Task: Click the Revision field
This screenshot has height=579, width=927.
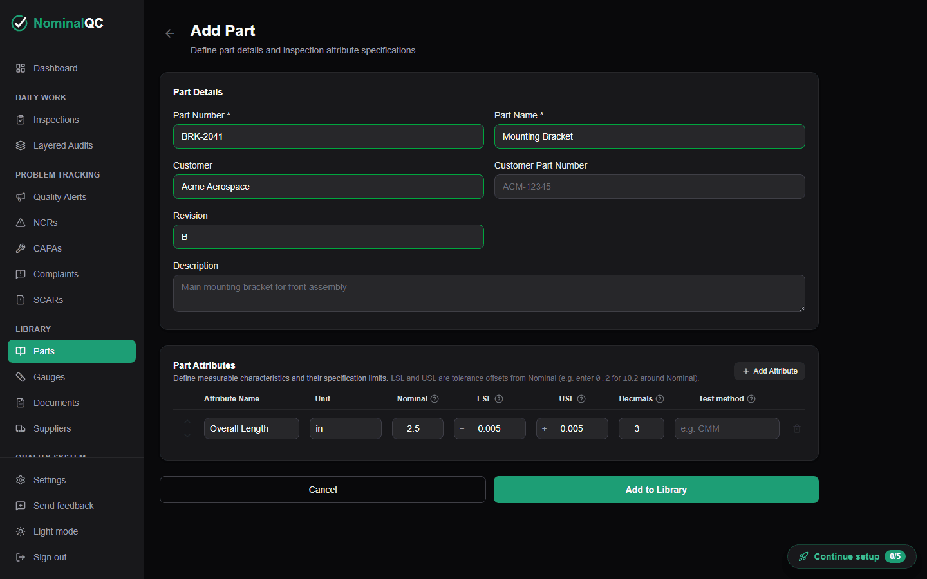Action: click(x=328, y=237)
